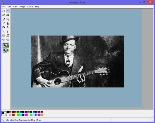Viewport: 155px width, 123px height.
Task: Select the periwinkle palette swatch
Action: pyautogui.click(x=37, y=115)
